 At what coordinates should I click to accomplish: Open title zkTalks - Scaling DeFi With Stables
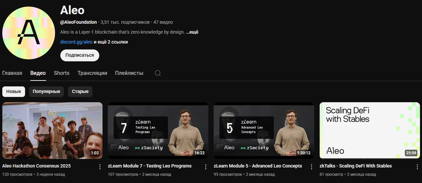point(356,166)
